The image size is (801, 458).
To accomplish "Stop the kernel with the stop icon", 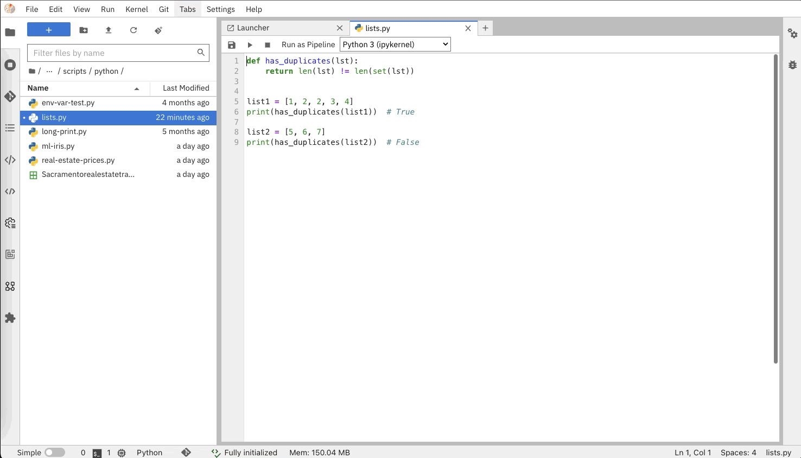I will click(x=268, y=45).
